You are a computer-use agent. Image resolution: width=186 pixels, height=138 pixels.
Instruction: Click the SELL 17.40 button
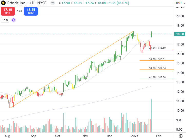point(8,11)
